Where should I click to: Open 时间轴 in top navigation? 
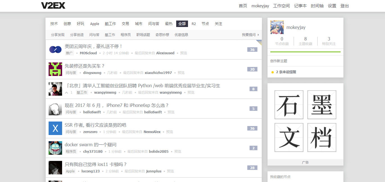tap(317, 6)
